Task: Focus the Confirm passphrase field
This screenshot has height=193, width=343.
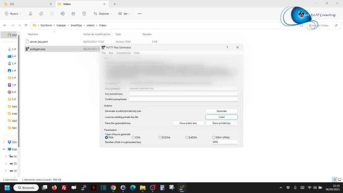Action: (x=183, y=99)
